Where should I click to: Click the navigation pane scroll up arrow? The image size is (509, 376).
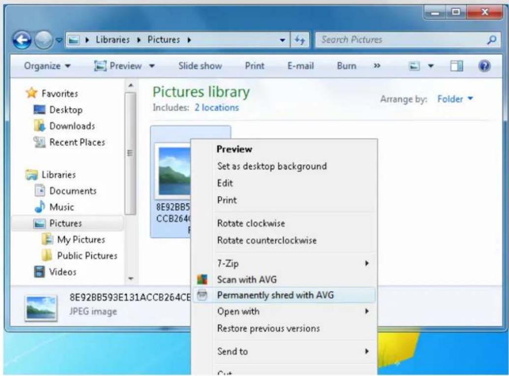130,86
